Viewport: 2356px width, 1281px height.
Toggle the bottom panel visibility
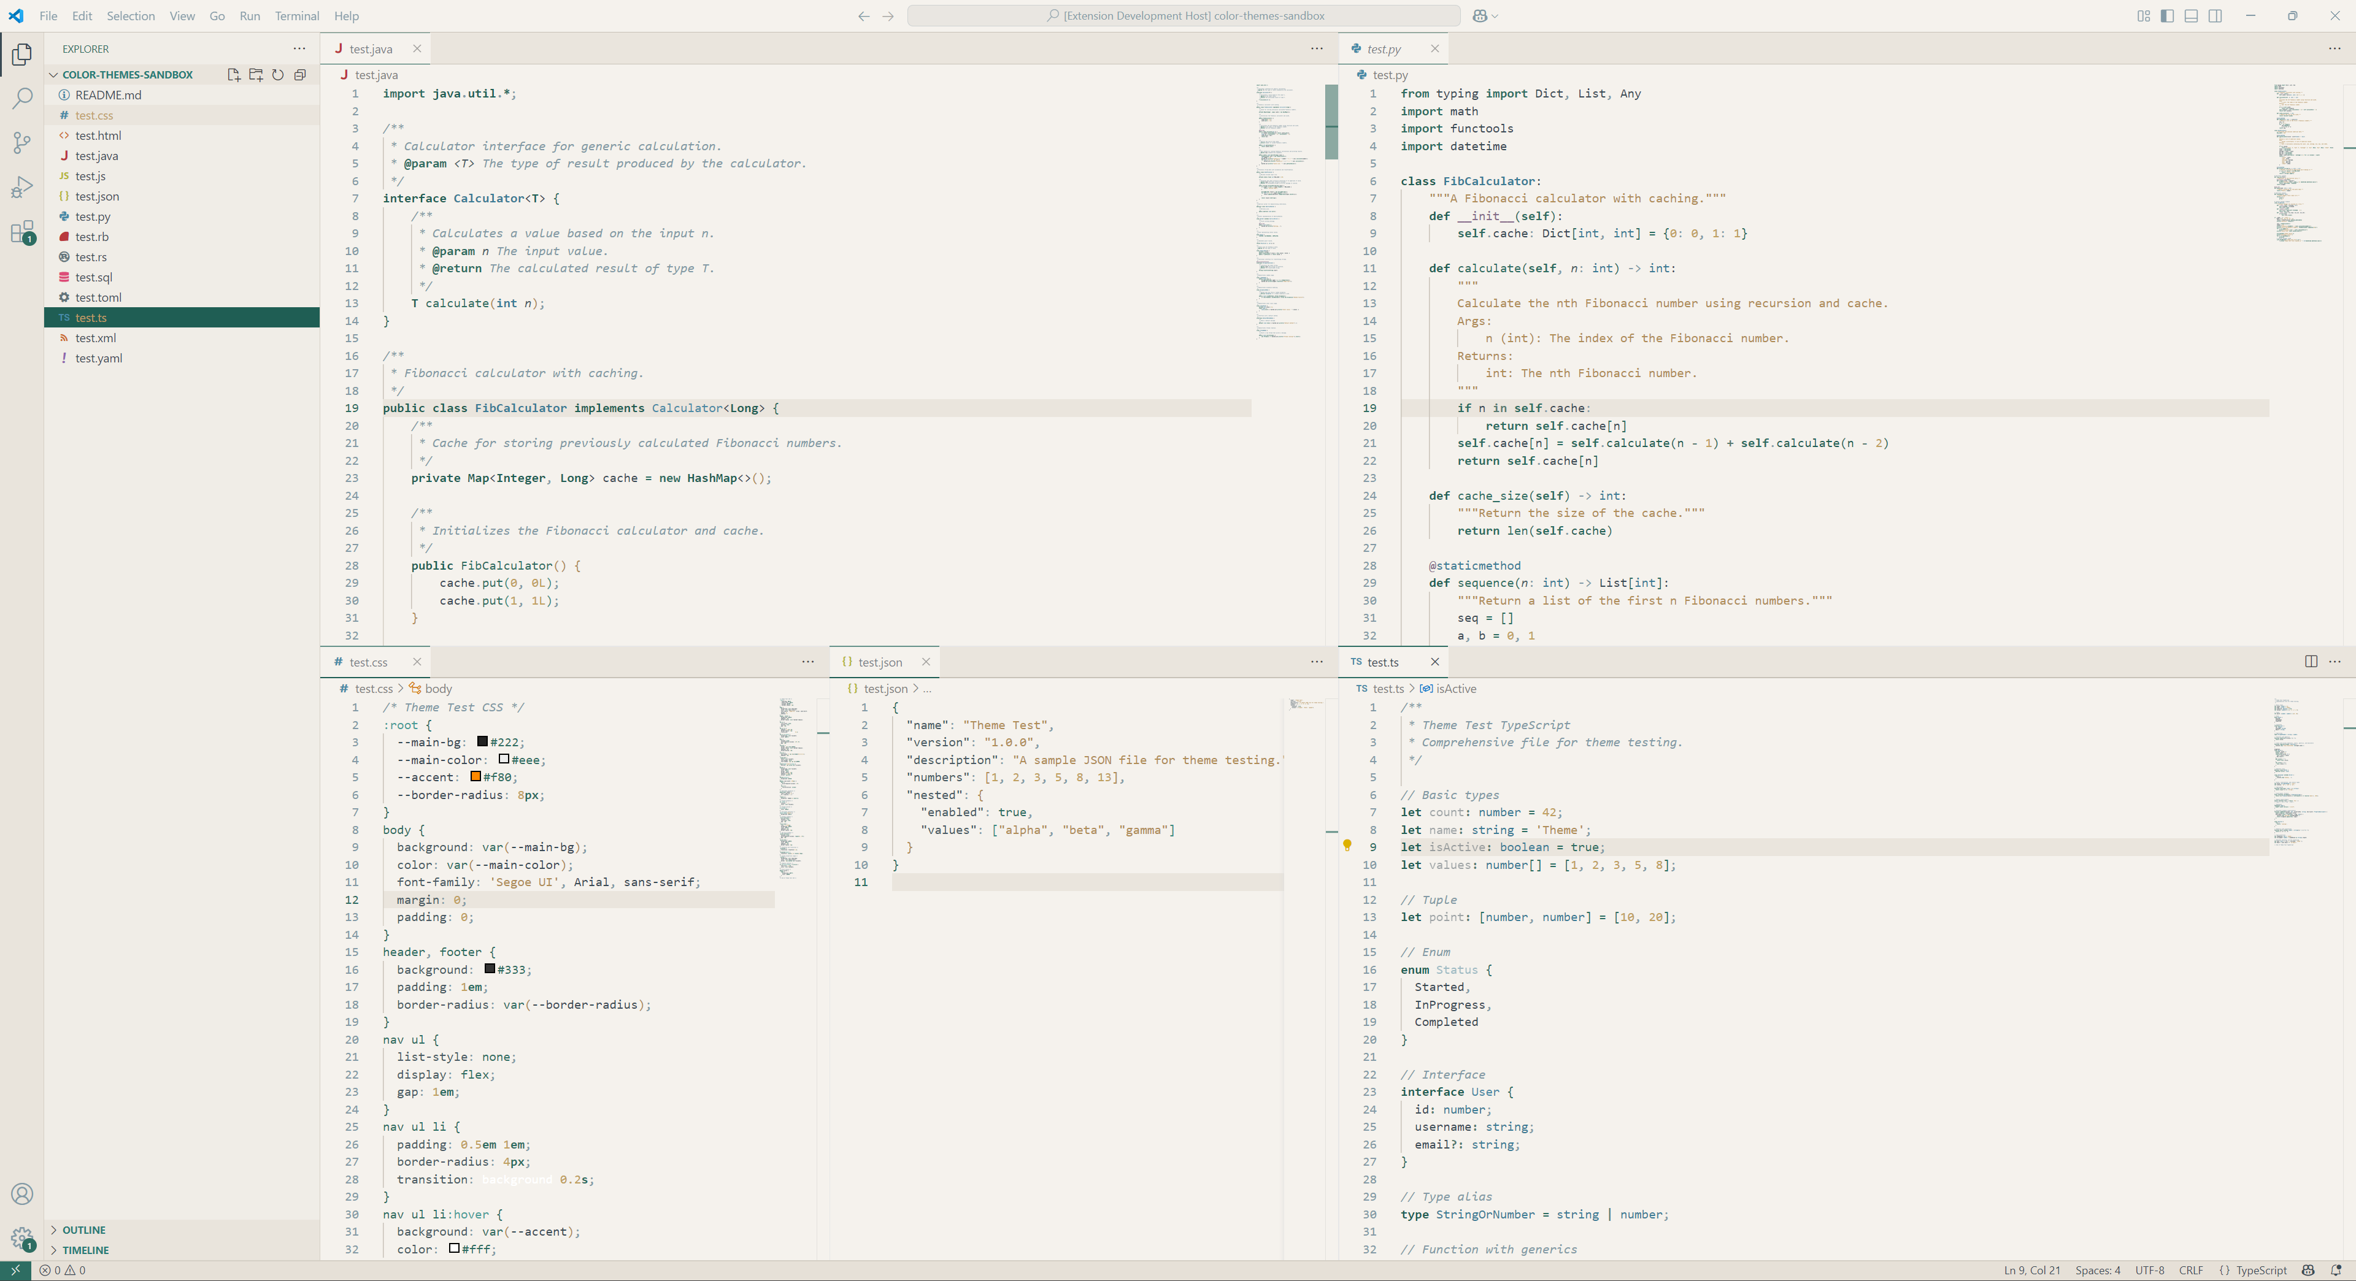coord(2190,15)
